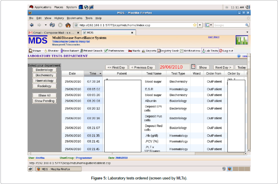This screenshot has width=278, height=184.
Task: Open the Dash Board link
Action: 214,37
